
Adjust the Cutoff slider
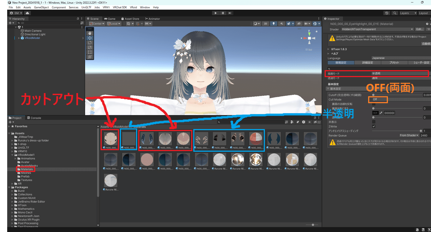[397, 95]
